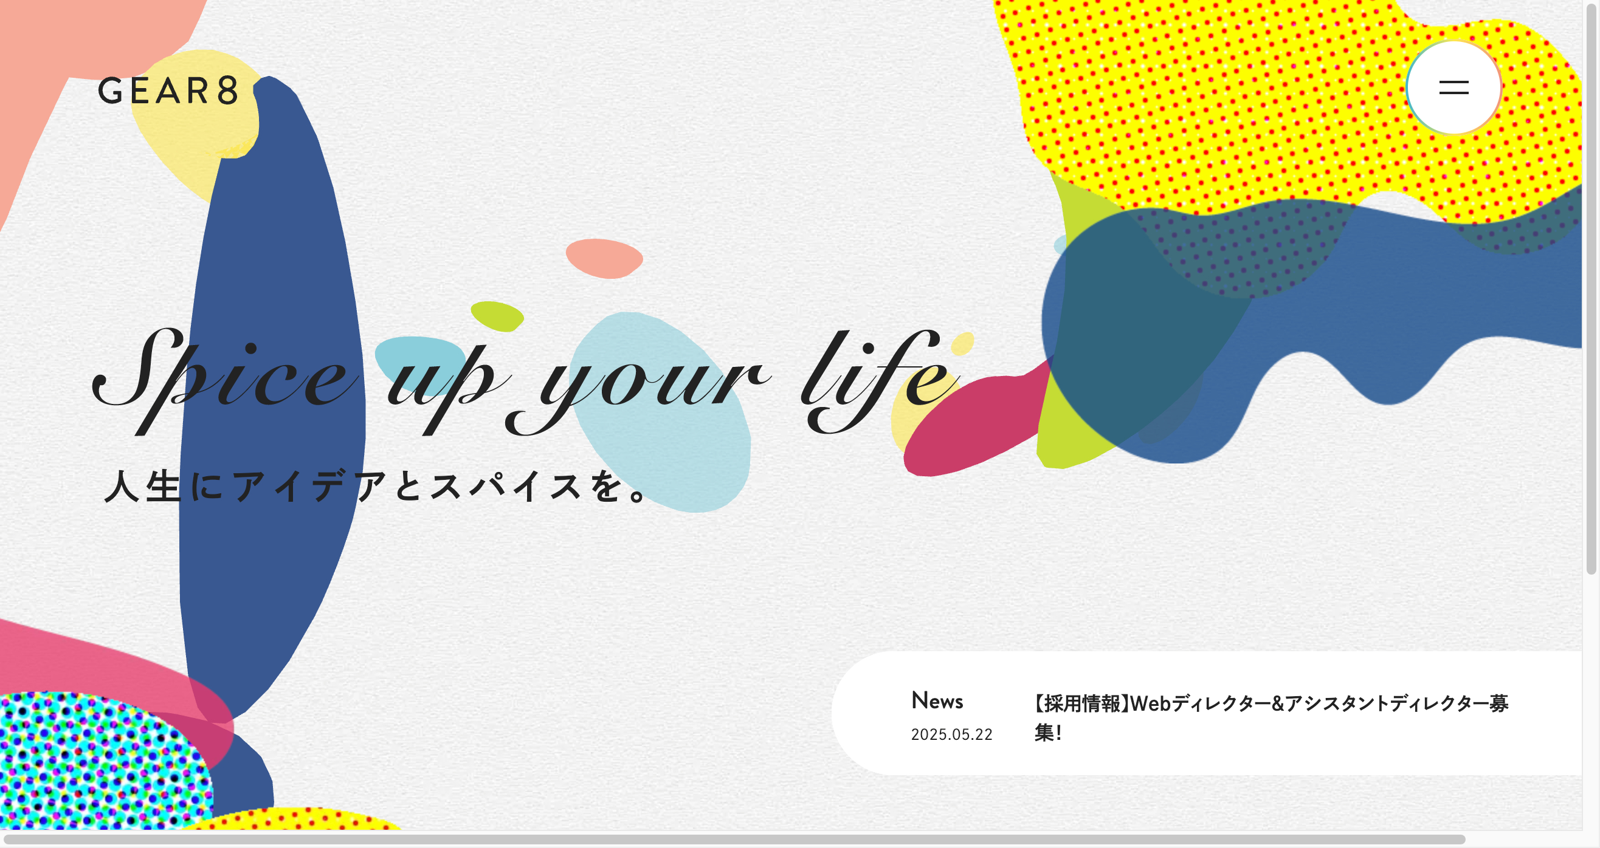Viewport: 1600px width, 848px height.
Task: Click the Japanese tagline 人生にアイデアとスパイスを。
Action: tap(376, 485)
